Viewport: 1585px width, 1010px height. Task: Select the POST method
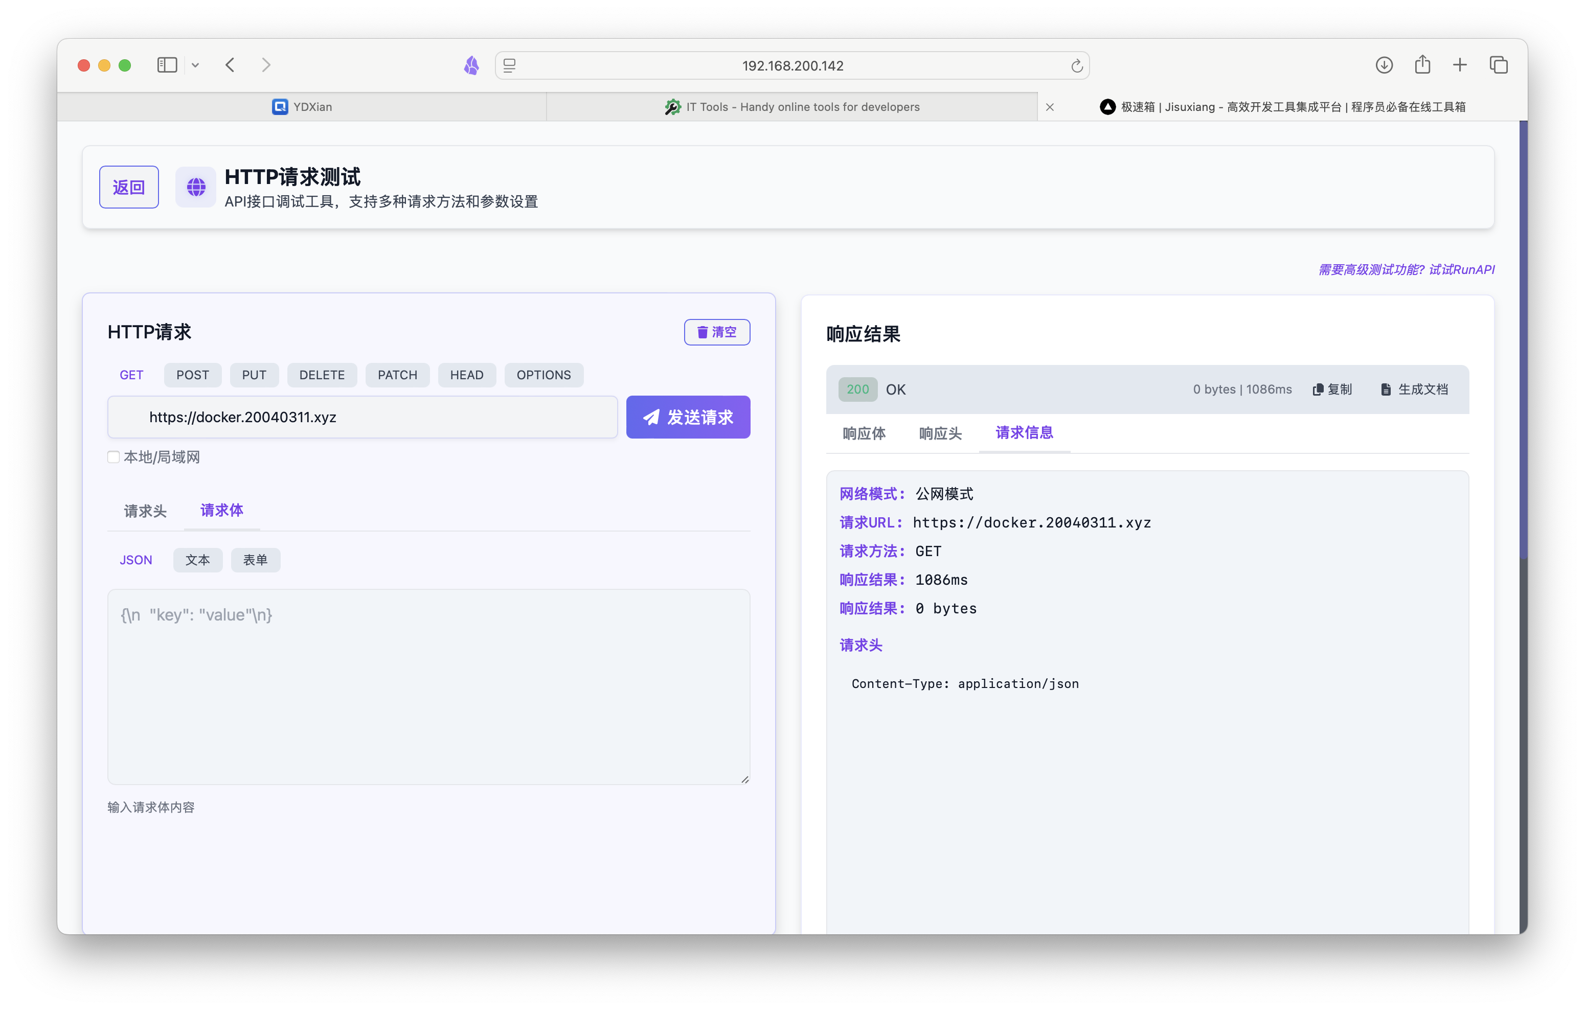(x=192, y=375)
